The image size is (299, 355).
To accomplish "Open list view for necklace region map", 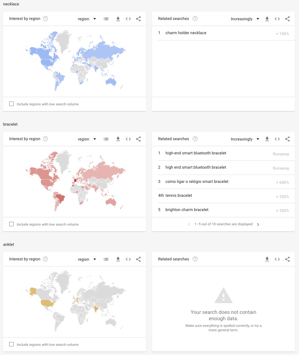I will coord(106,19).
